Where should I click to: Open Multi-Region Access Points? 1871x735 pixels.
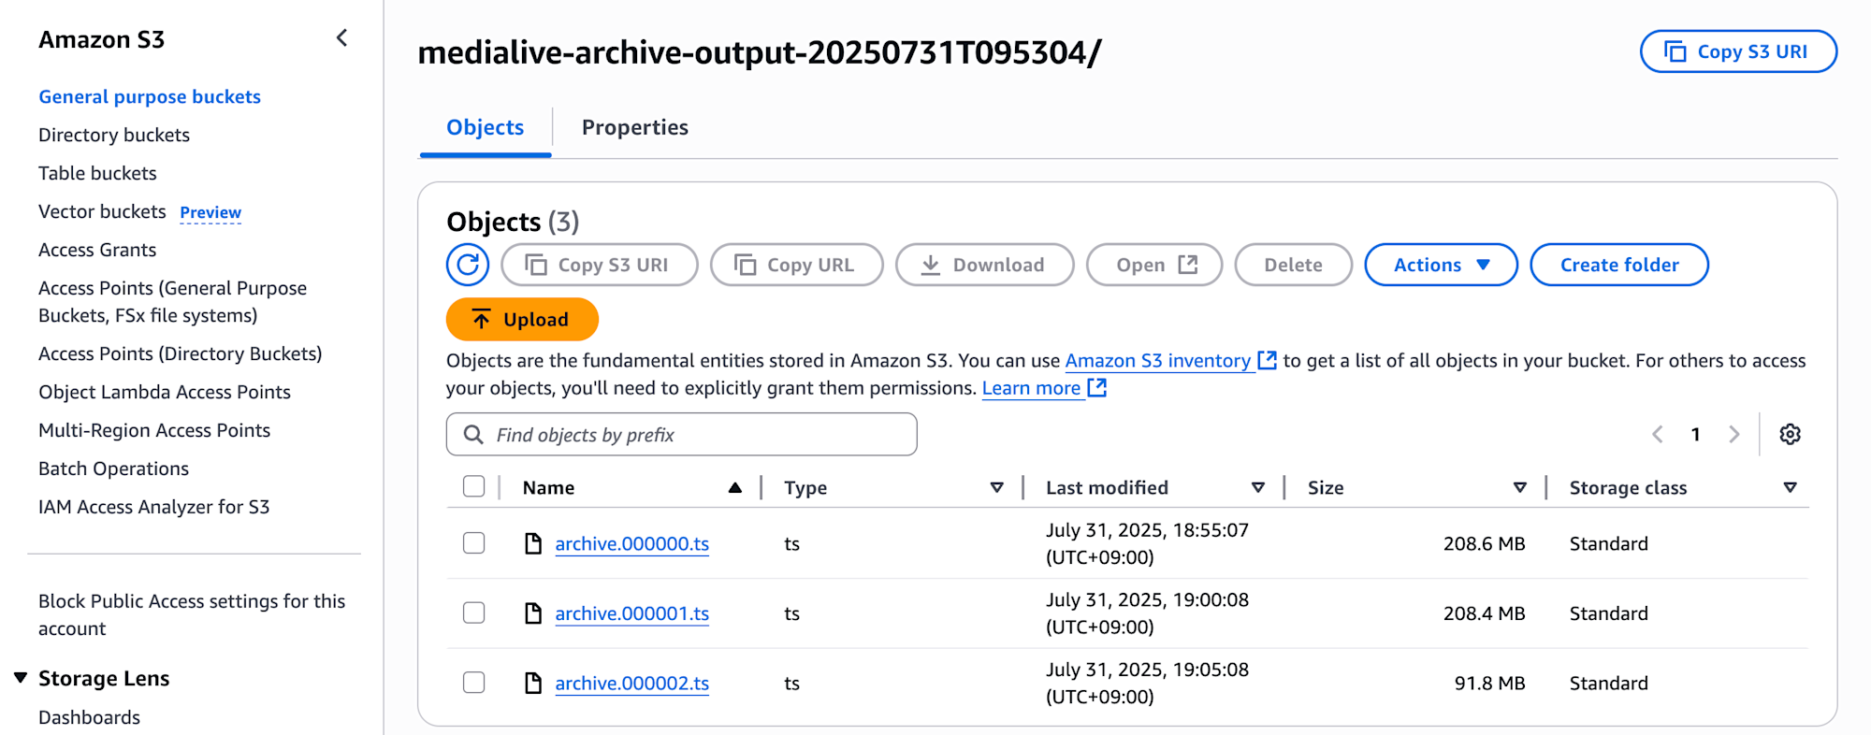click(x=154, y=430)
